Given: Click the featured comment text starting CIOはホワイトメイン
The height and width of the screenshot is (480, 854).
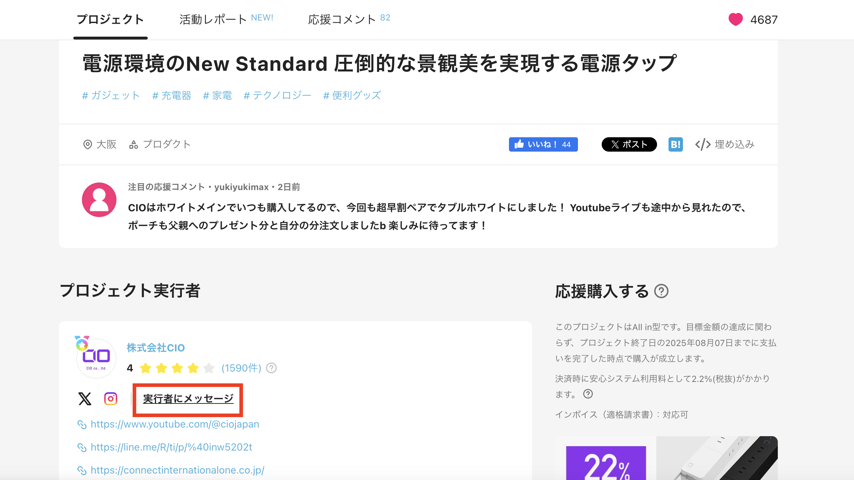Looking at the screenshot, I should (x=439, y=217).
